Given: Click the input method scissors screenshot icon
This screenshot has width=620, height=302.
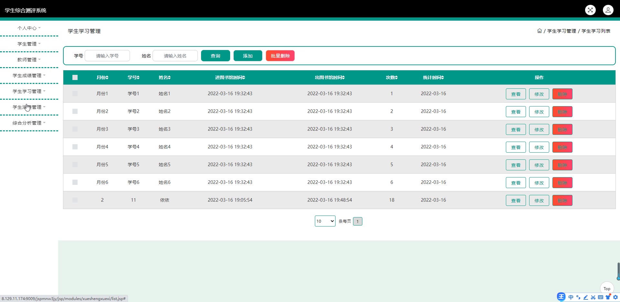Looking at the screenshot, I should 593,297.
